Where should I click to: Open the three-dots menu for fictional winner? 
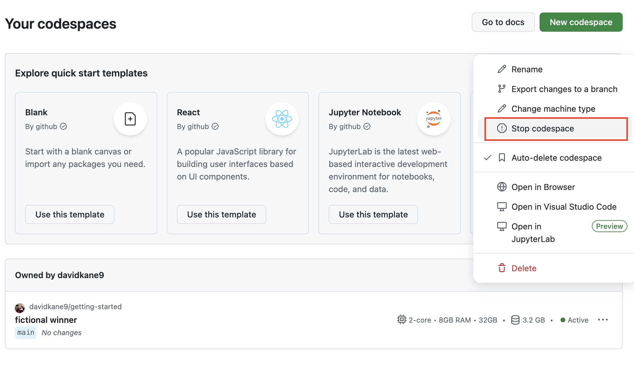click(x=603, y=320)
